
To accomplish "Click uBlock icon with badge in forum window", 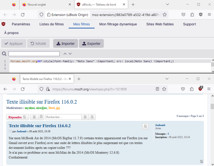I will (x=201, y=89).
